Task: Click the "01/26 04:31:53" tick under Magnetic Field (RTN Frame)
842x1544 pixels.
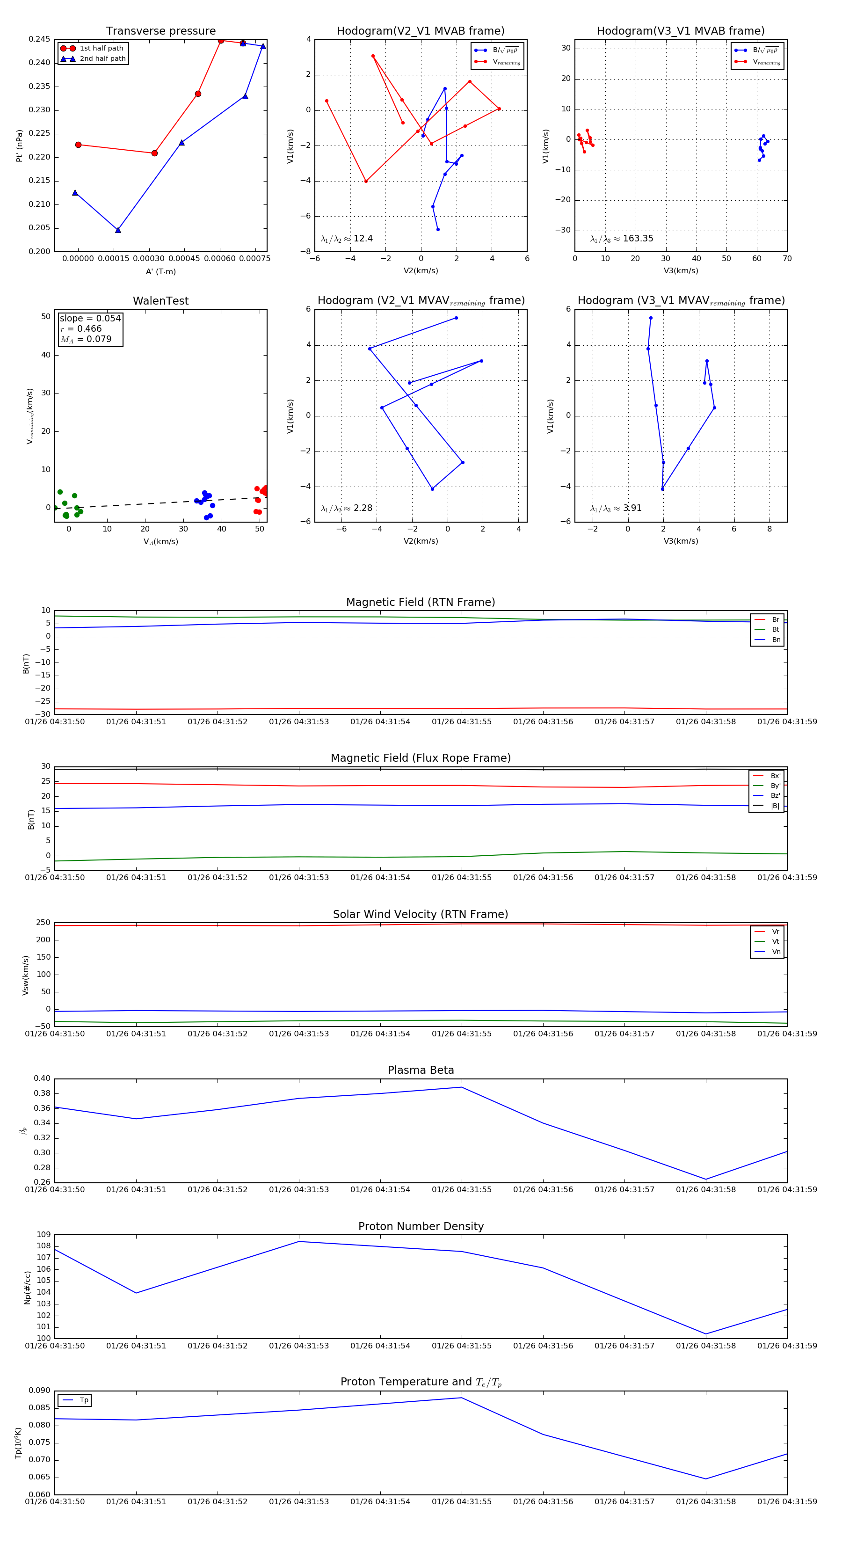Action: (299, 721)
